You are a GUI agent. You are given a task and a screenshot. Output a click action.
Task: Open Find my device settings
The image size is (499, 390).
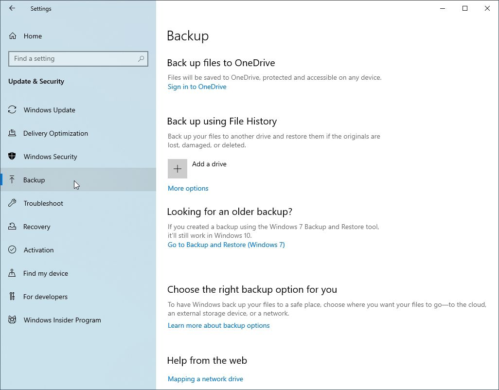click(78, 273)
